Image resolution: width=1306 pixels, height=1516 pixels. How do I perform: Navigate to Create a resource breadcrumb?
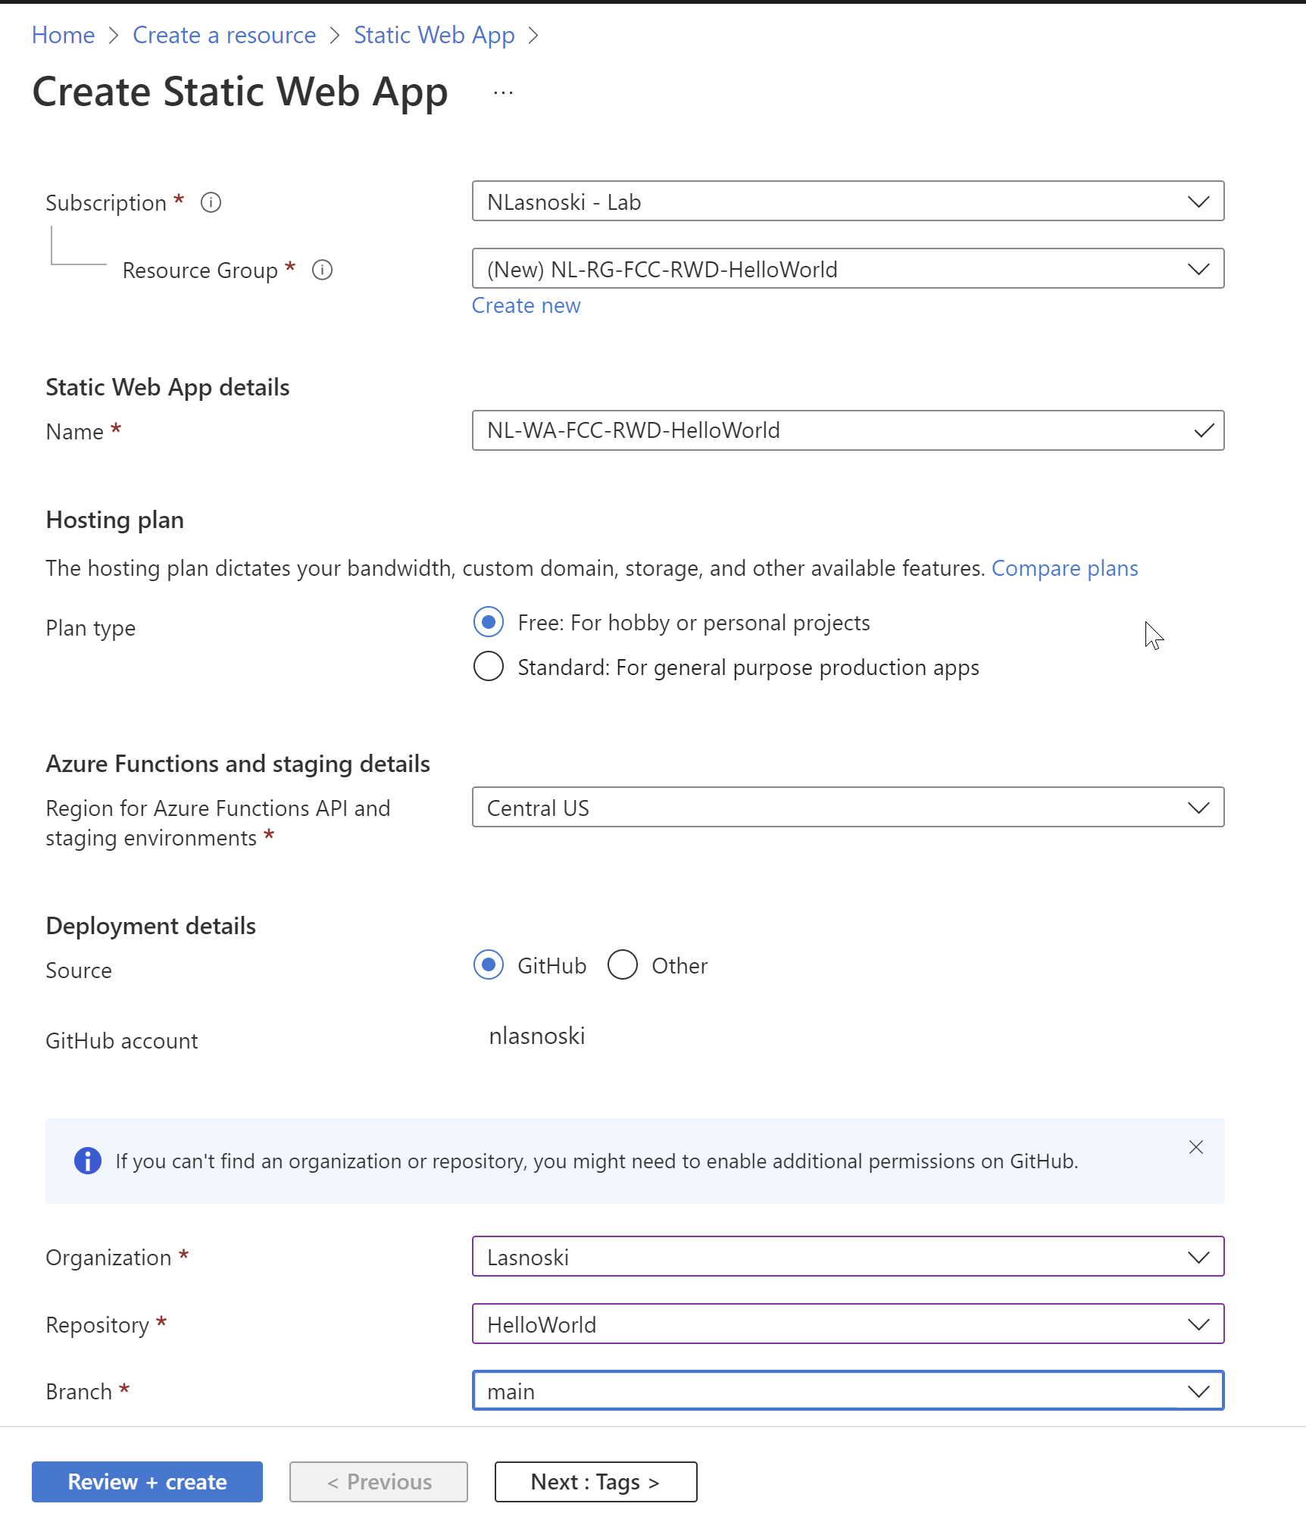pos(224,35)
